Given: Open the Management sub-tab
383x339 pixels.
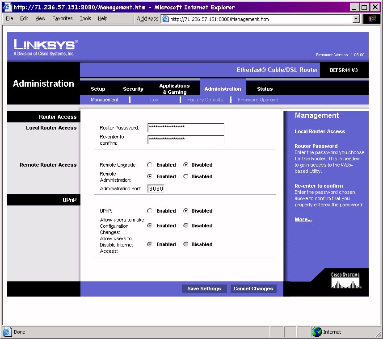Looking at the screenshot, I should click(104, 100).
